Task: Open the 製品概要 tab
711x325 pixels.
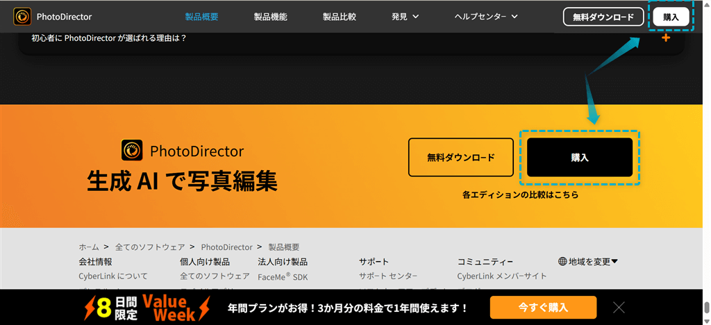Action: pos(202,17)
